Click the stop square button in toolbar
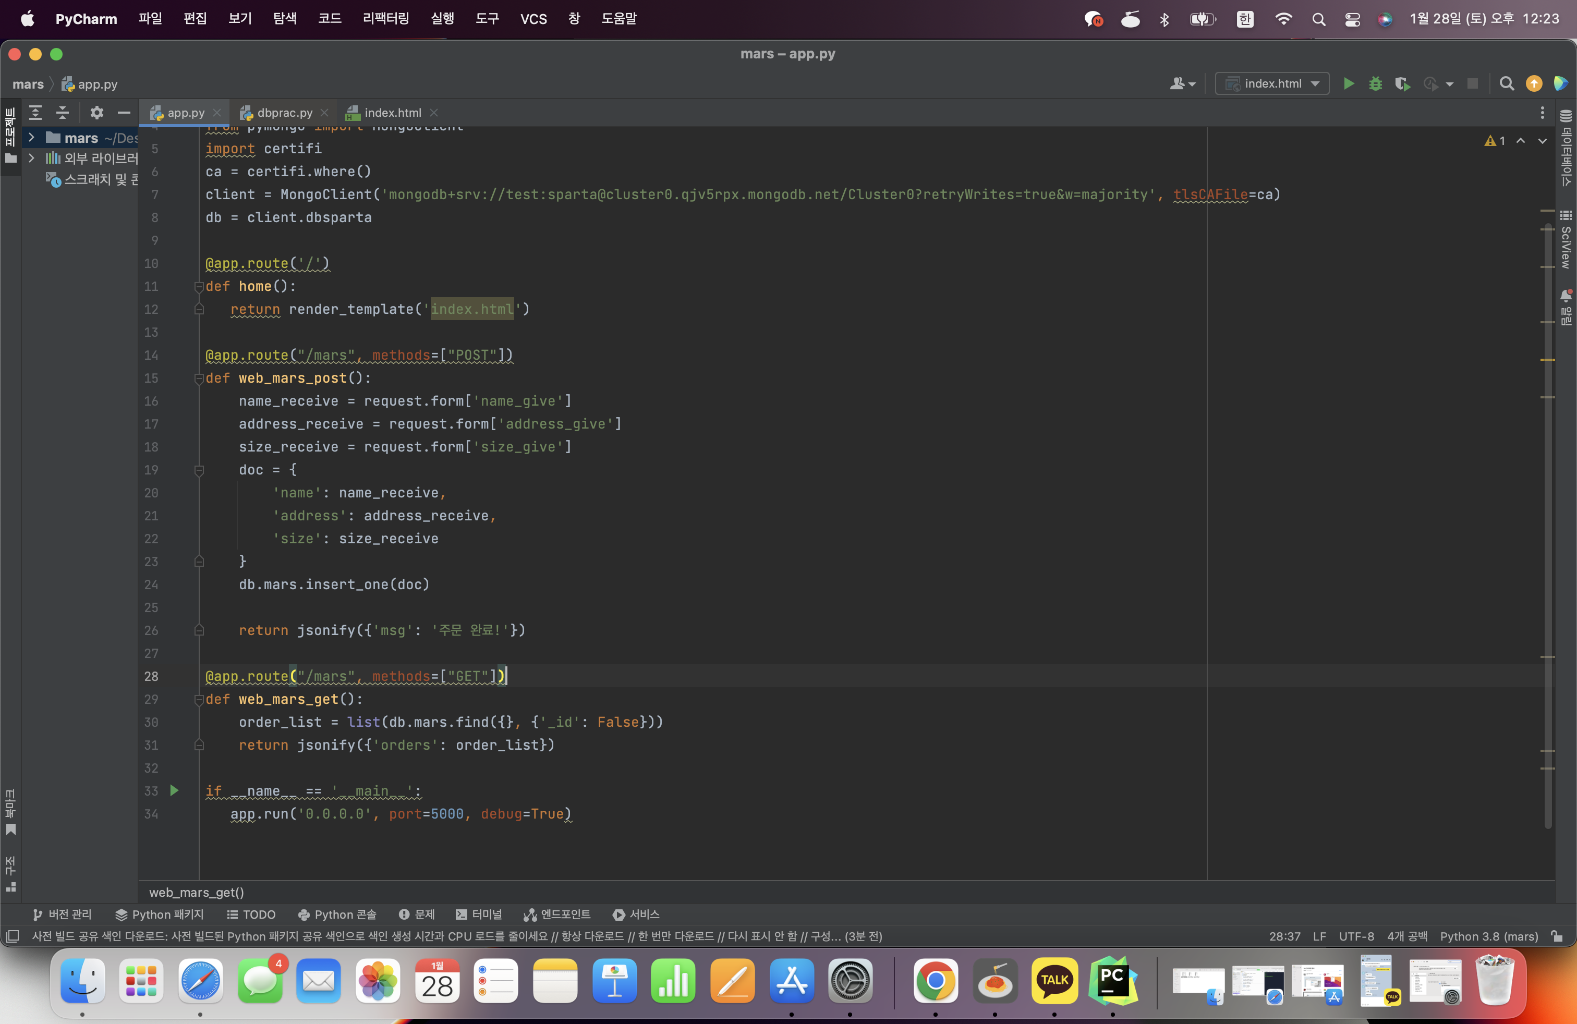Viewport: 1577px width, 1024px height. pos(1472,83)
